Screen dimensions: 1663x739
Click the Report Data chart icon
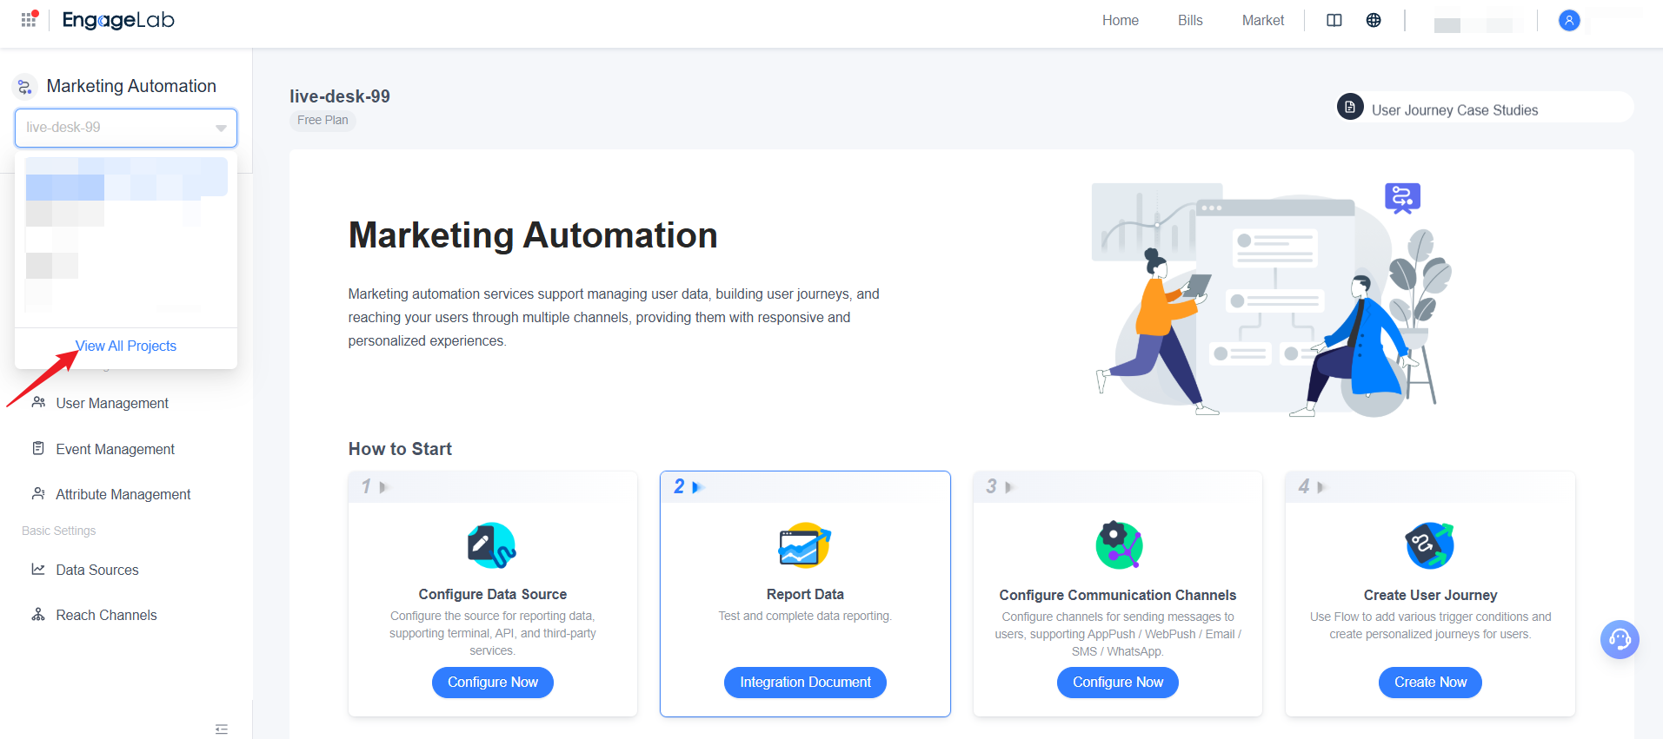click(804, 545)
